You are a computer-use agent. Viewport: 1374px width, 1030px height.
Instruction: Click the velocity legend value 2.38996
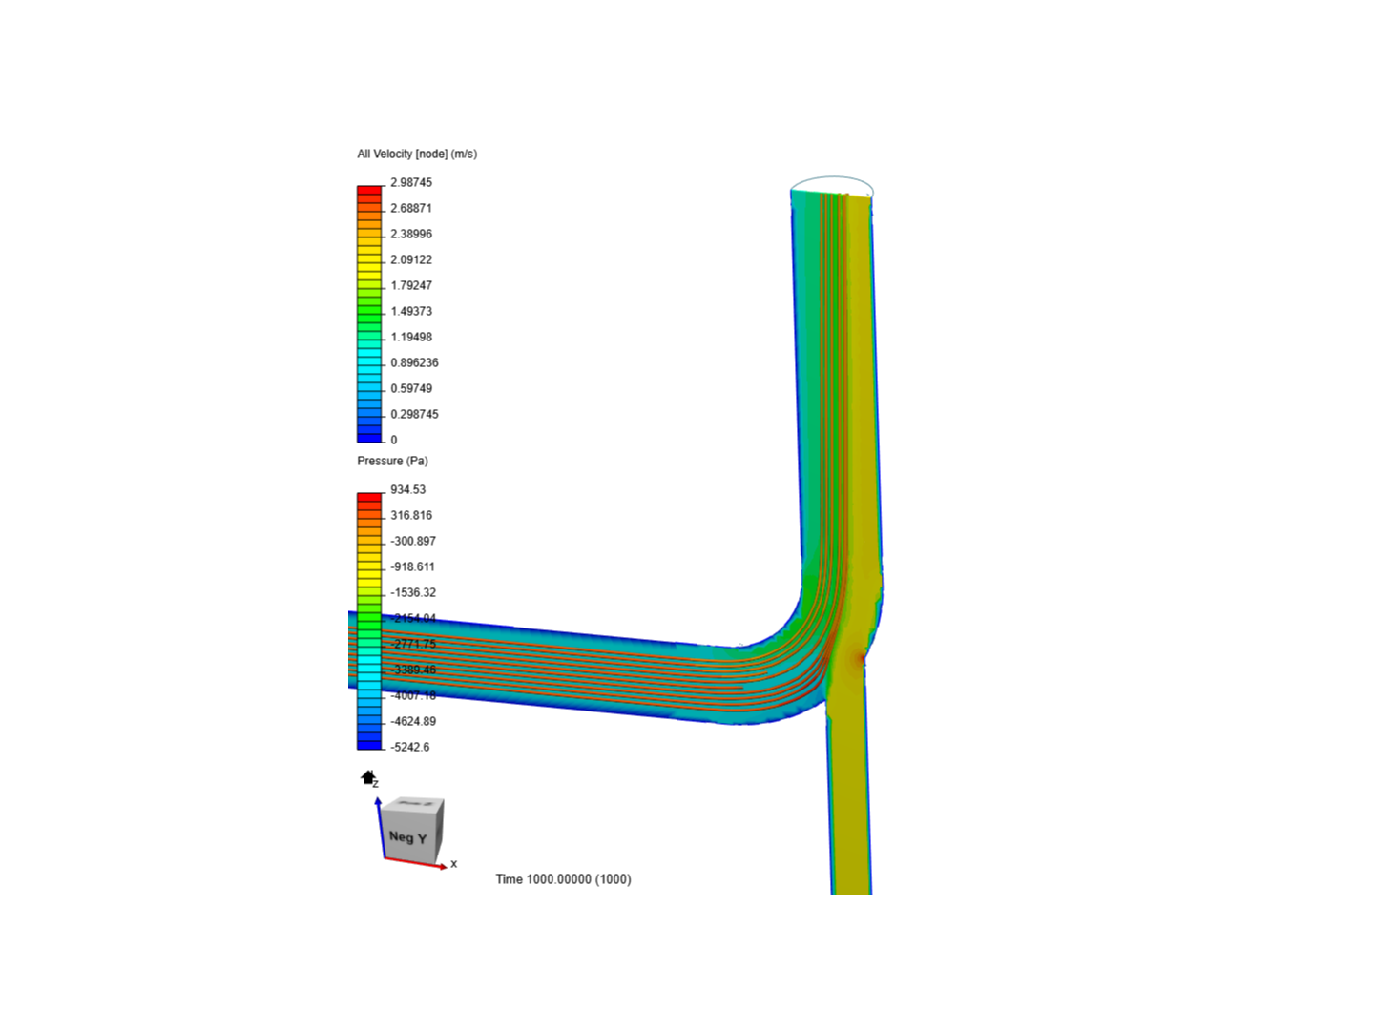pos(411,234)
